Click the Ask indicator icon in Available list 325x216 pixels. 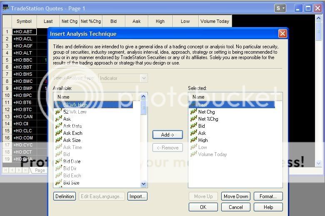point(59,119)
